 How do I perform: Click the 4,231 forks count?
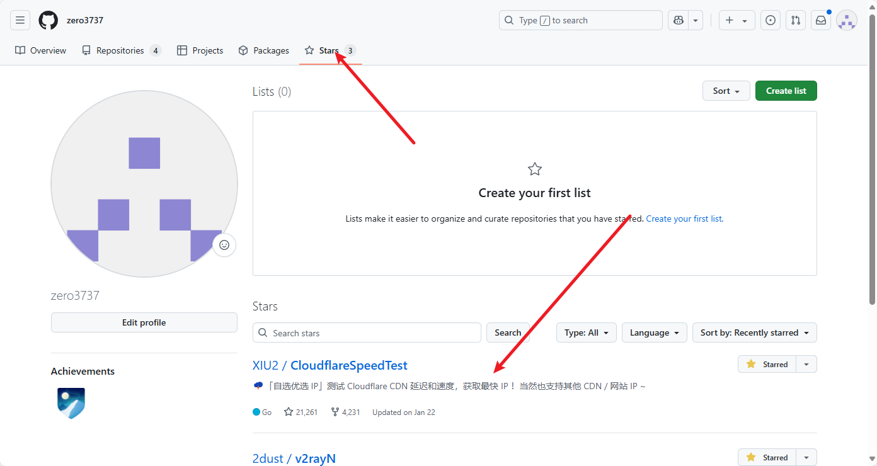click(x=345, y=412)
